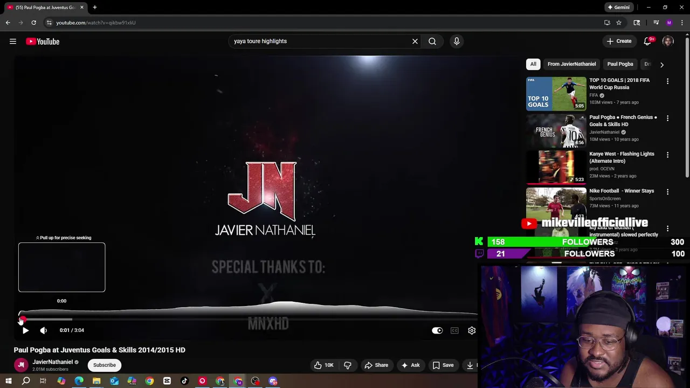Dislike the video

point(348,365)
